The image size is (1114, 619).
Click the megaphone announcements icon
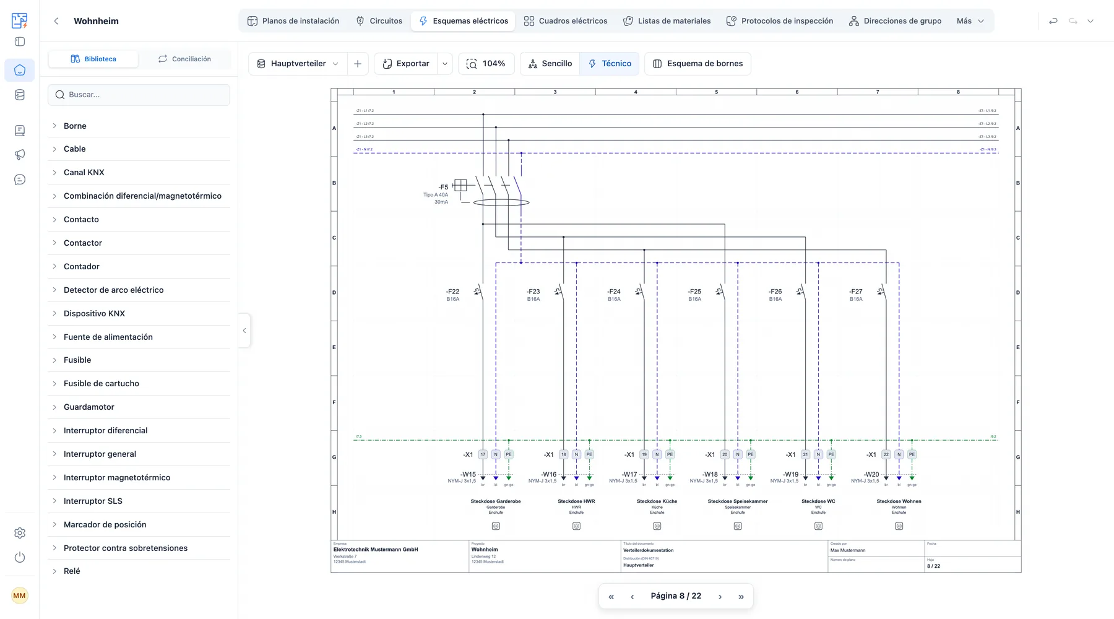(20, 155)
